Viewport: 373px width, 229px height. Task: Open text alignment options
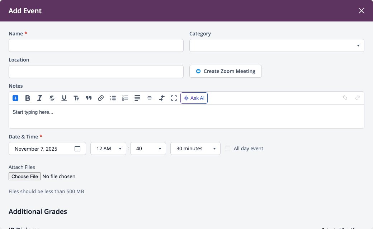pos(137,98)
